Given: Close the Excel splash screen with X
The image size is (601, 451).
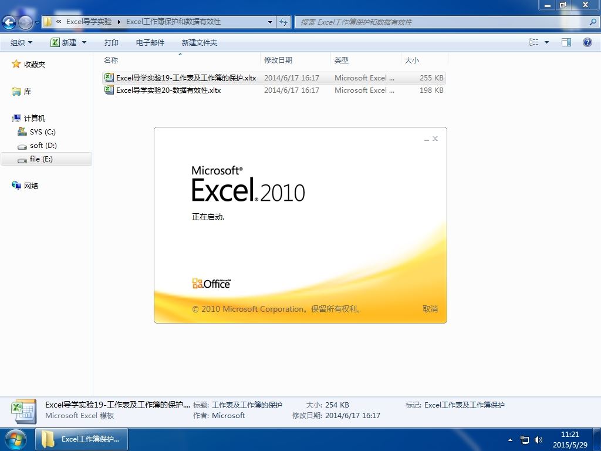Looking at the screenshot, I should click(435, 139).
